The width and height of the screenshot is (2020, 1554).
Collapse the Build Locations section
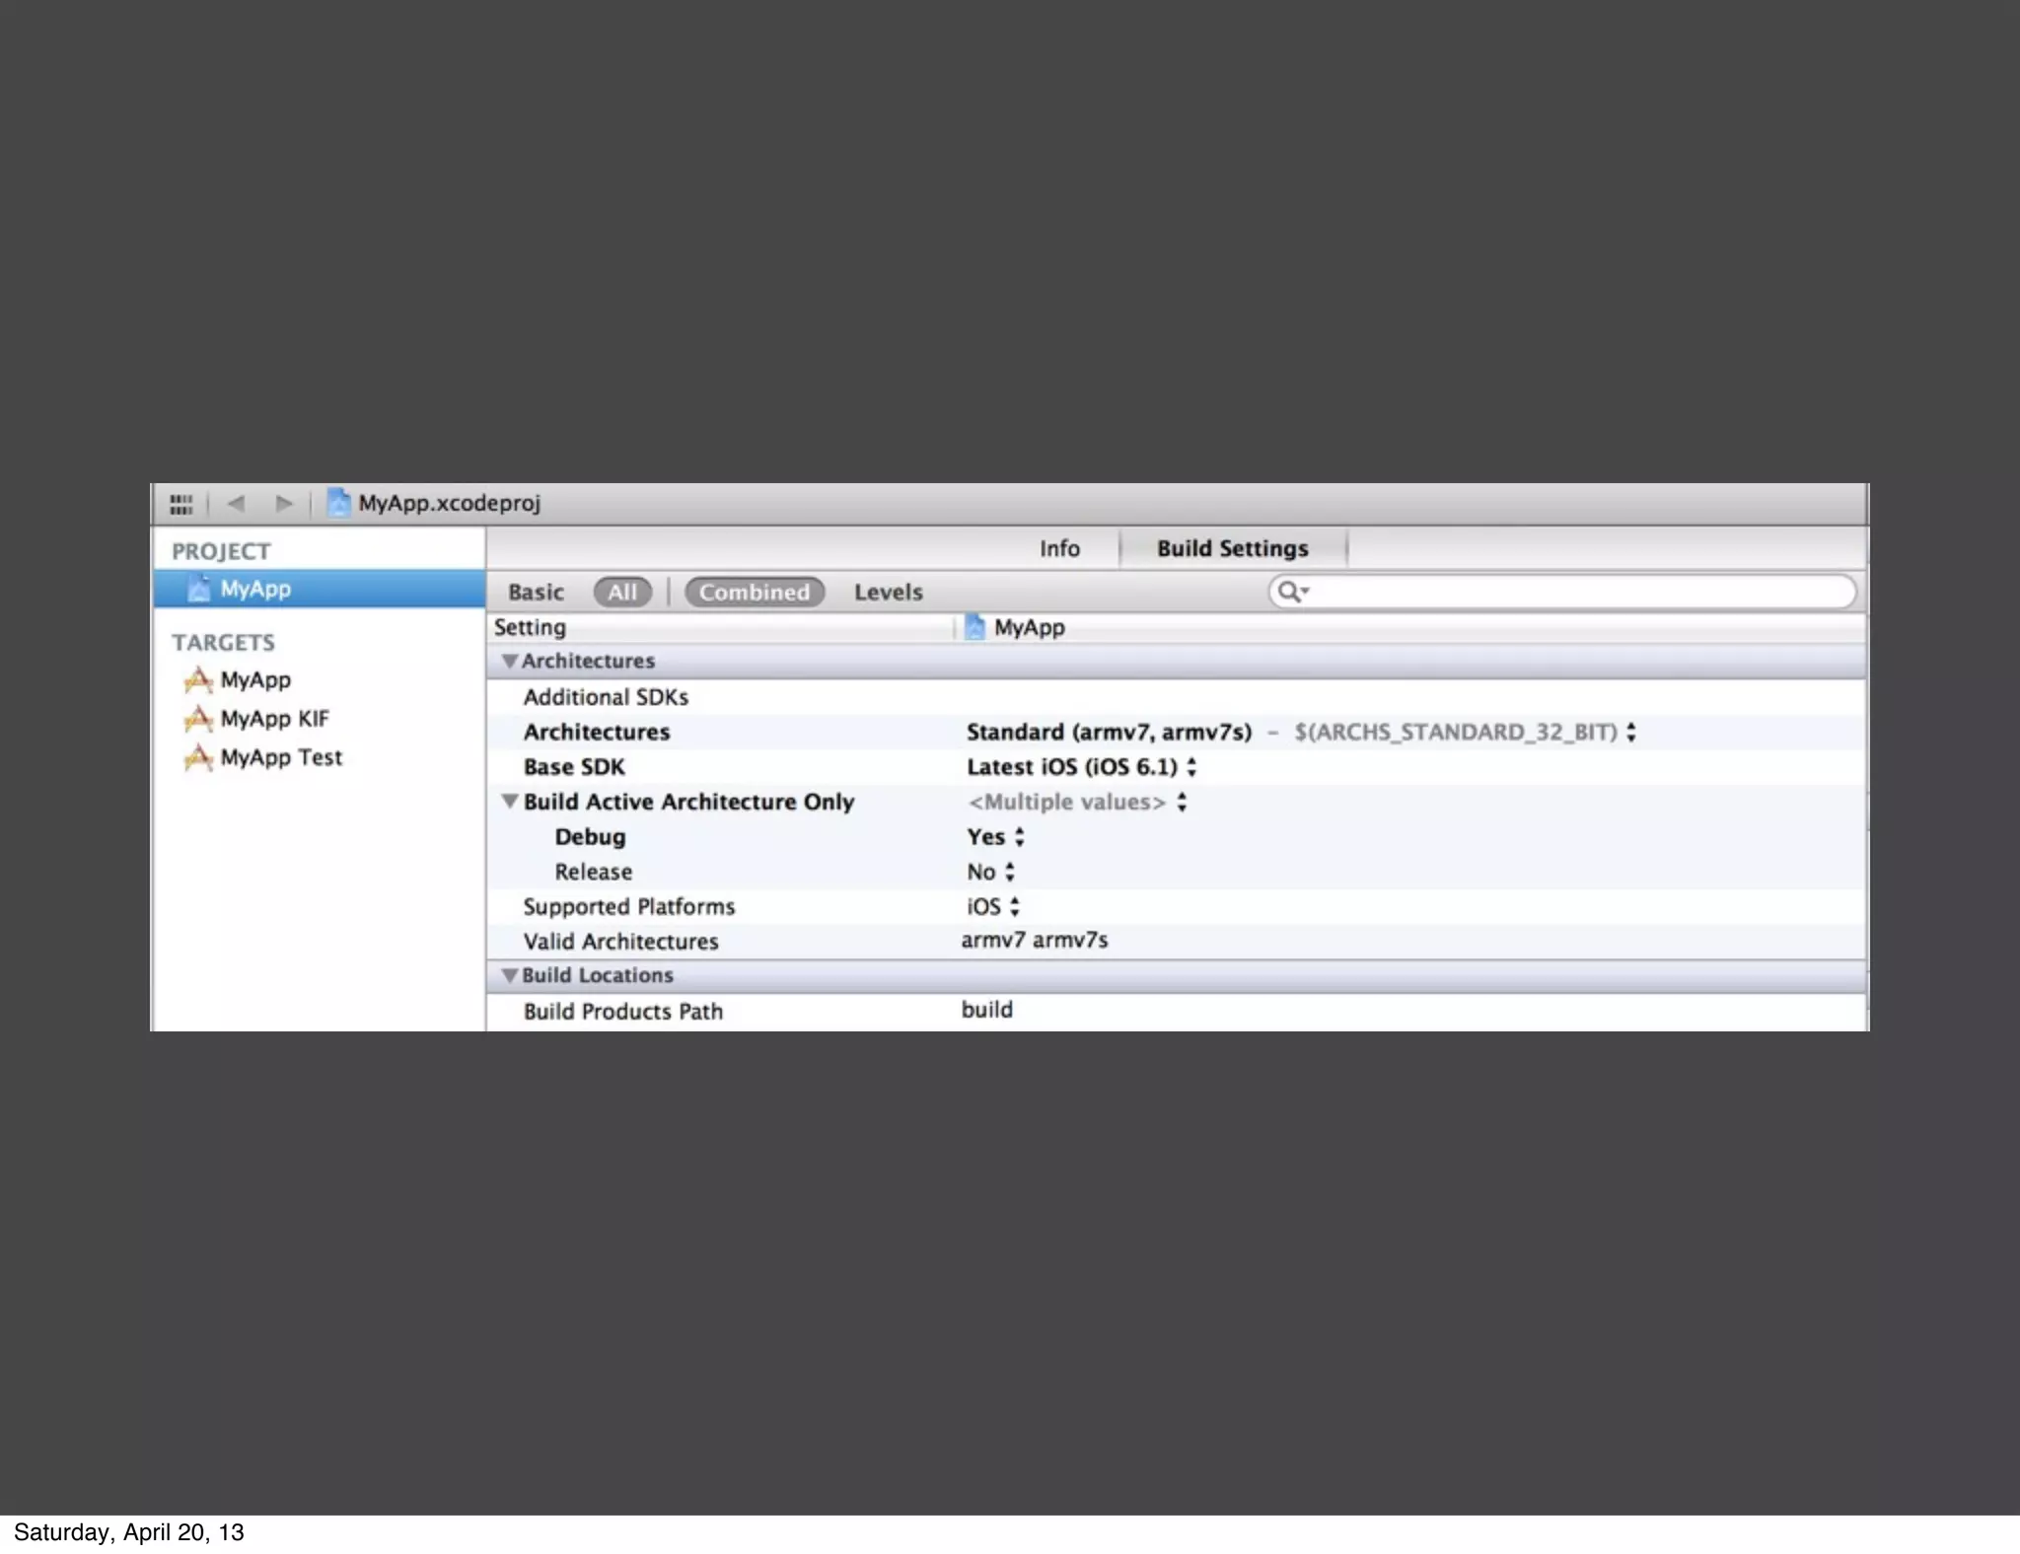pos(509,975)
